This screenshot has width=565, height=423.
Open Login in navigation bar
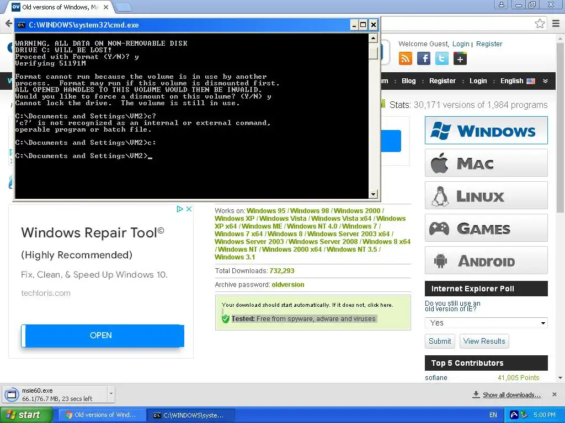tap(478, 81)
